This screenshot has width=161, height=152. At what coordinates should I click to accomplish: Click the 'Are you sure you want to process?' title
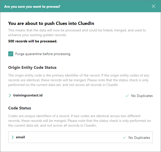coord(32,6)
